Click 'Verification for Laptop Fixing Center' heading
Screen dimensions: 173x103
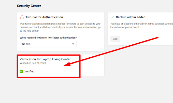tap(45, 59)
